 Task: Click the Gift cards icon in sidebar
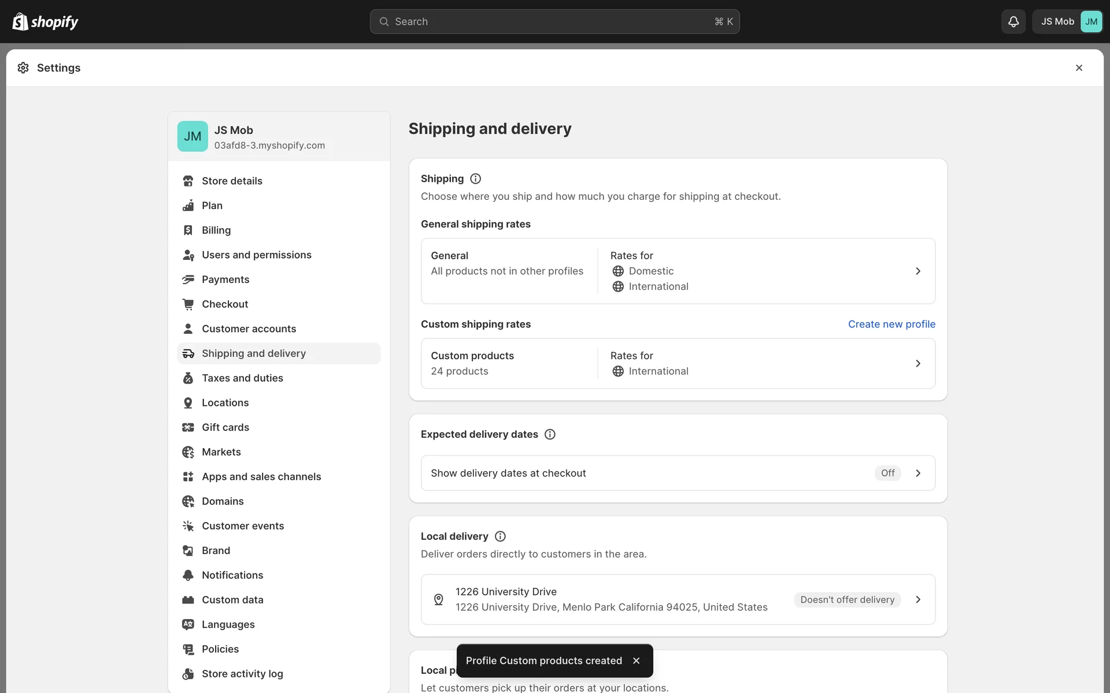coord(188,427)
